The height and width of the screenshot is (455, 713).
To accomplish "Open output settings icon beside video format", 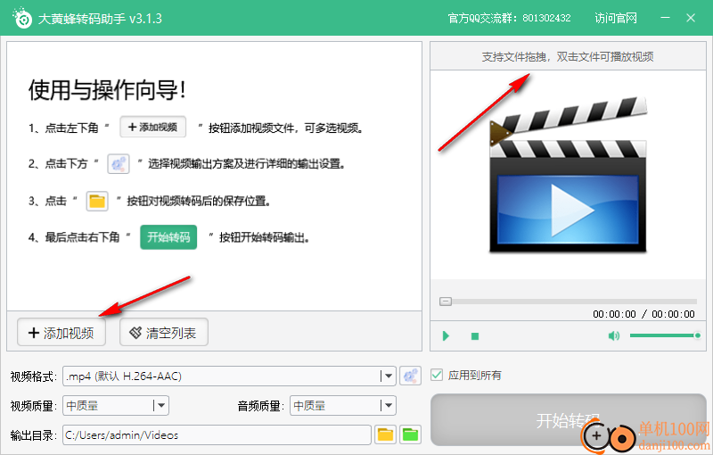I will pyautogui.click(x=410, y=376).
